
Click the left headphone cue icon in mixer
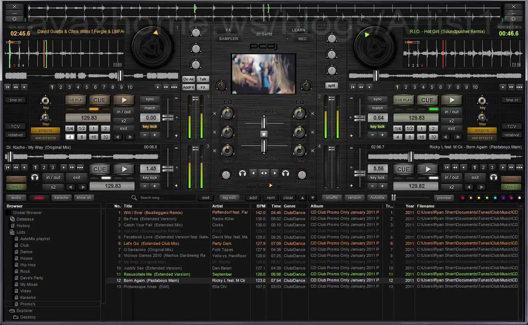242,173
